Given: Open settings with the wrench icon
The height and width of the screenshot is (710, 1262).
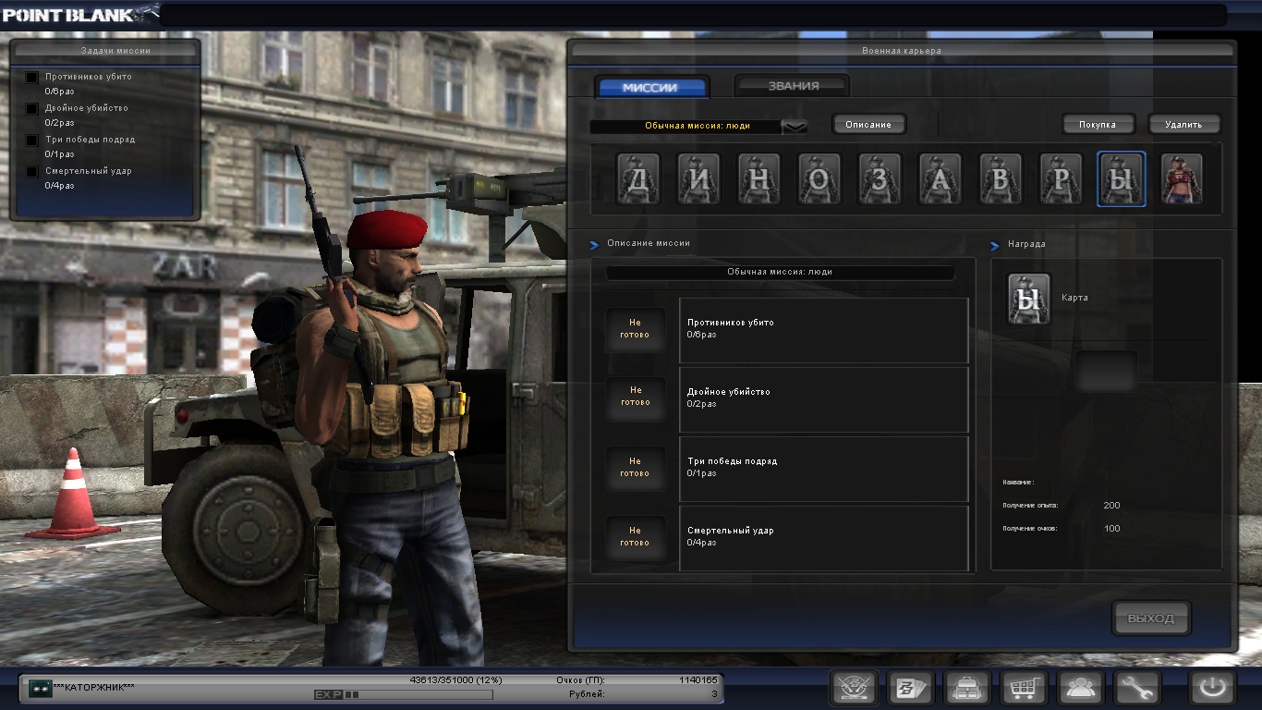Looking at the screenshot, I should [x=1137, y=688].
